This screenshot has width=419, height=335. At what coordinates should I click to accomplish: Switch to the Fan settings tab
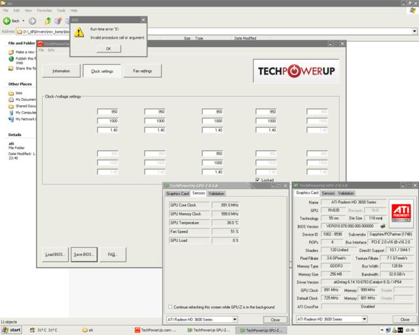pos(143,71)
